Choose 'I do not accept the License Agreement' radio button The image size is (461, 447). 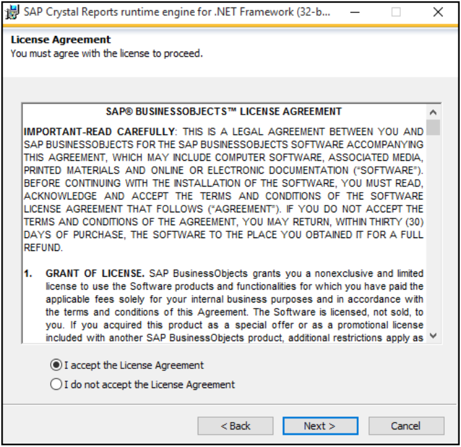click(56, 385)
